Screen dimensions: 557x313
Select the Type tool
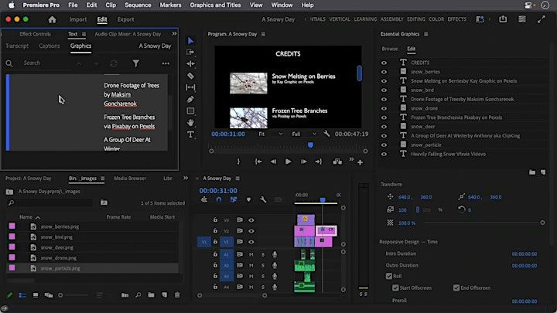[x=190, y=134]
